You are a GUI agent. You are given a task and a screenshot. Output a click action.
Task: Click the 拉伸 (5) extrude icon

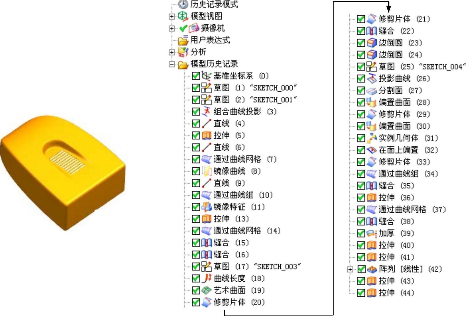pyautogui.click(x=206, y=135)
